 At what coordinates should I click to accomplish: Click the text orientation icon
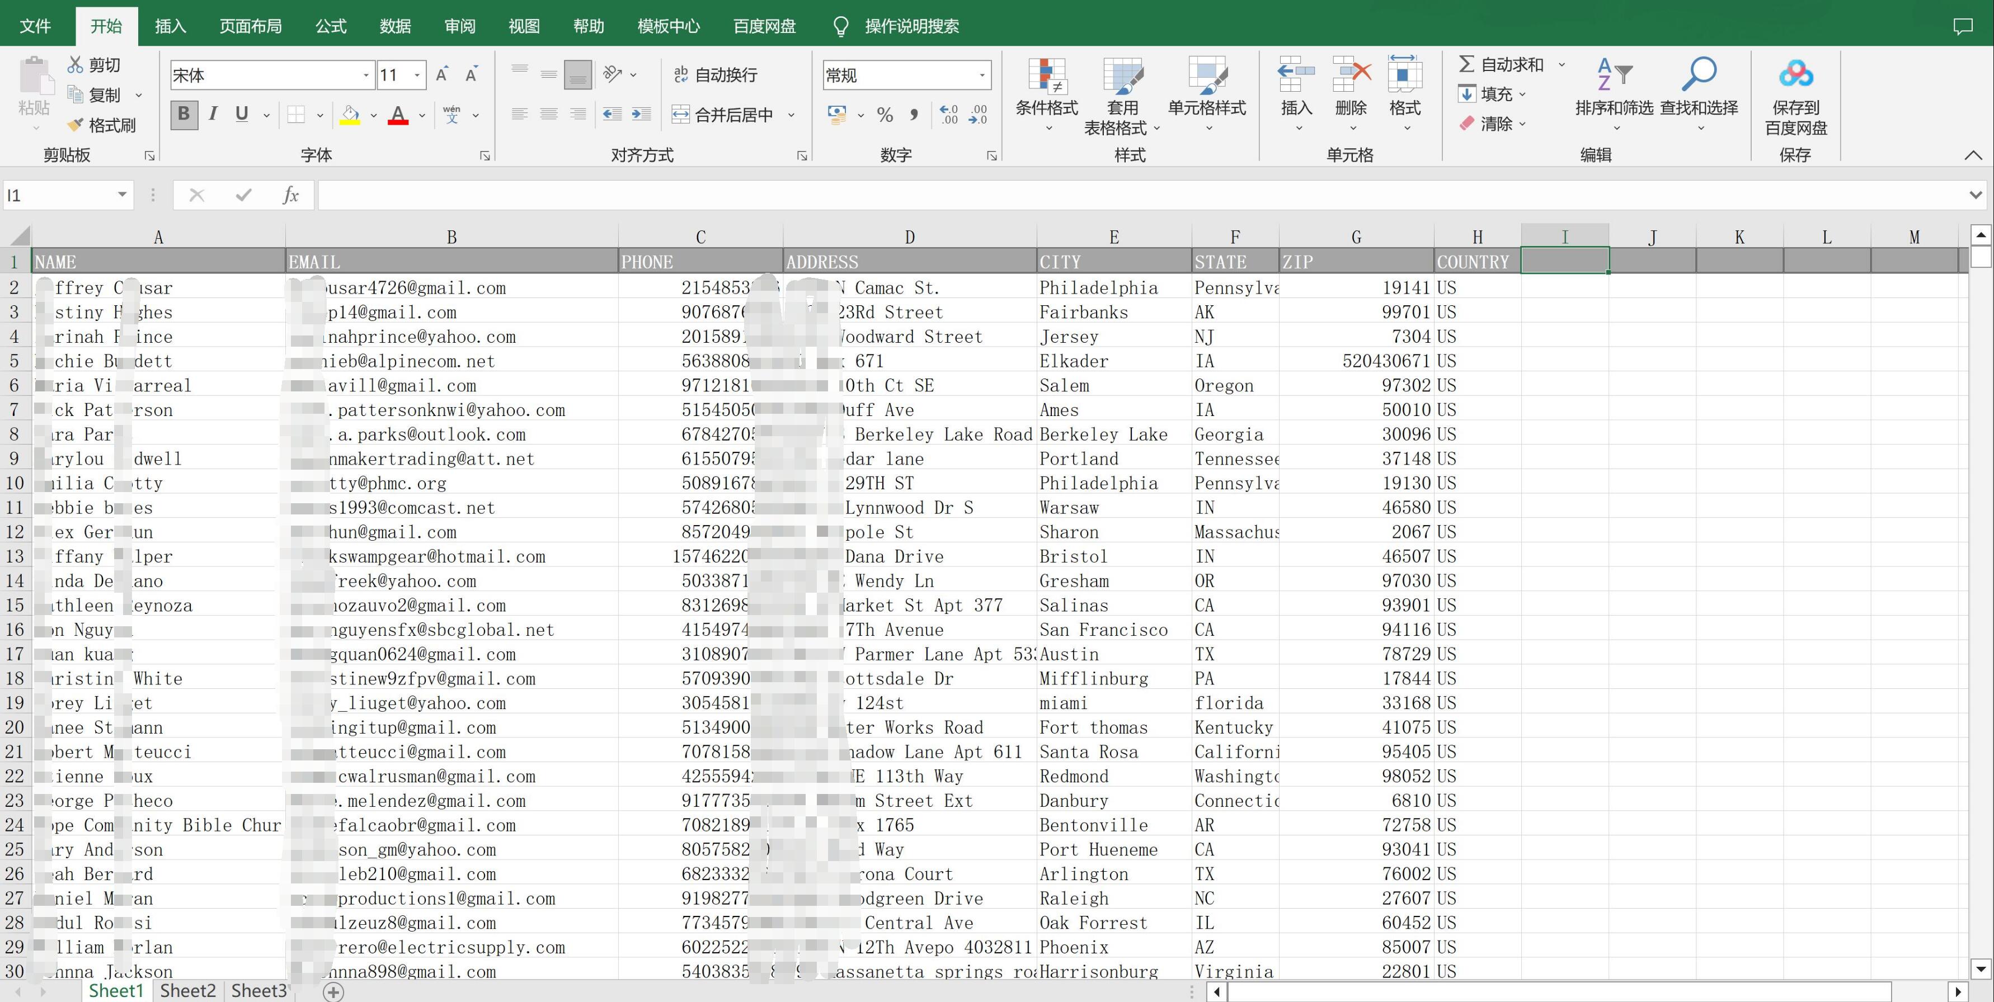(612, 74)
